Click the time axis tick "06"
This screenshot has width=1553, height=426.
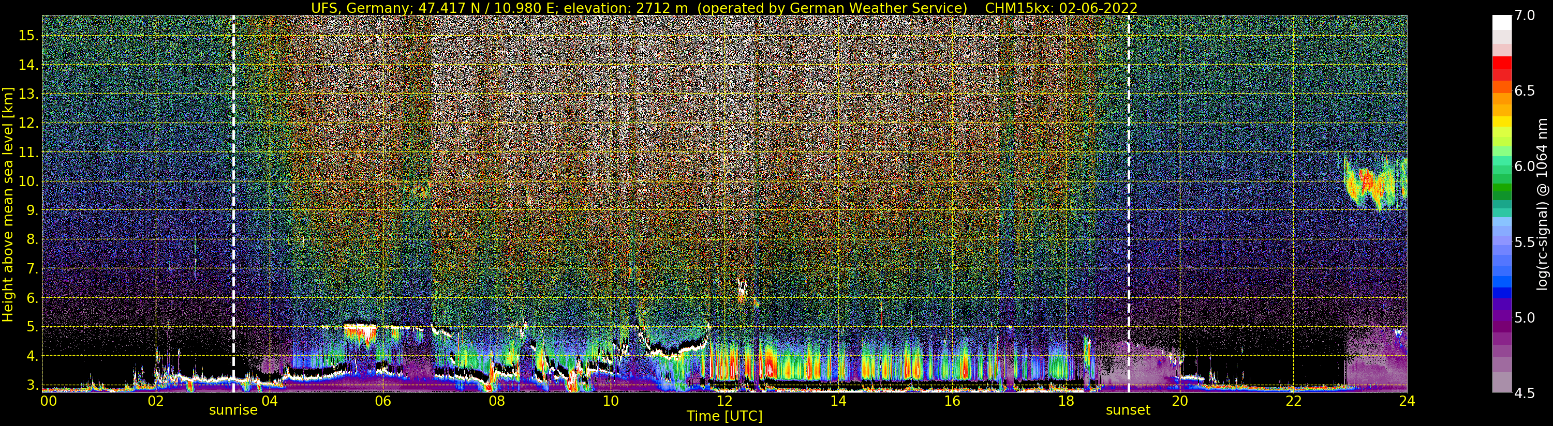click(x=383, y=401)
